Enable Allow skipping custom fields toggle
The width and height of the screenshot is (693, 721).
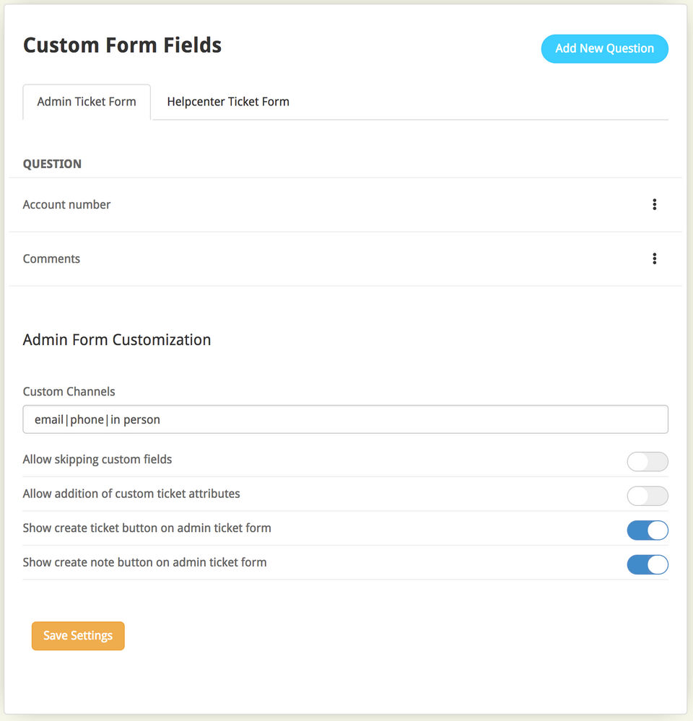(x=647, y=461)
